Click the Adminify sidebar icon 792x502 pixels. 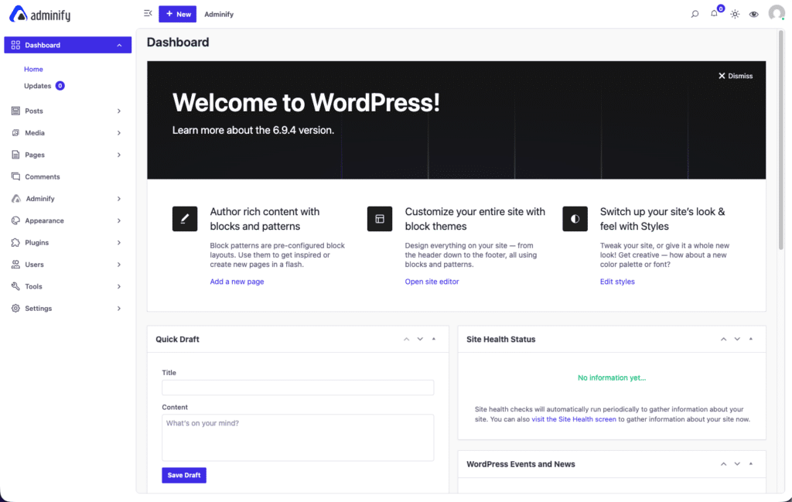(16, 199)
